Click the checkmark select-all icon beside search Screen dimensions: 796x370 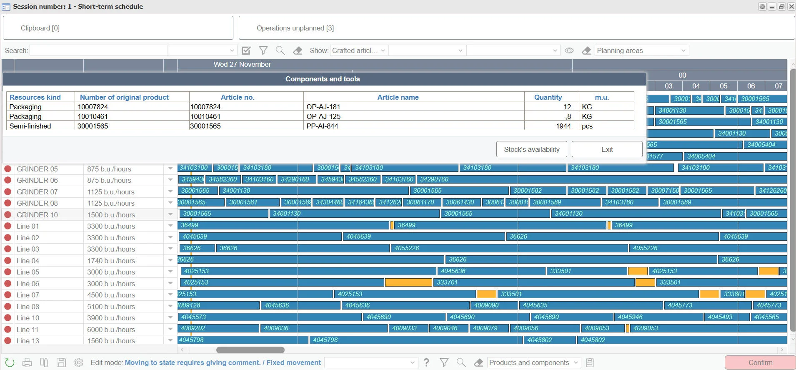[246, 50]
